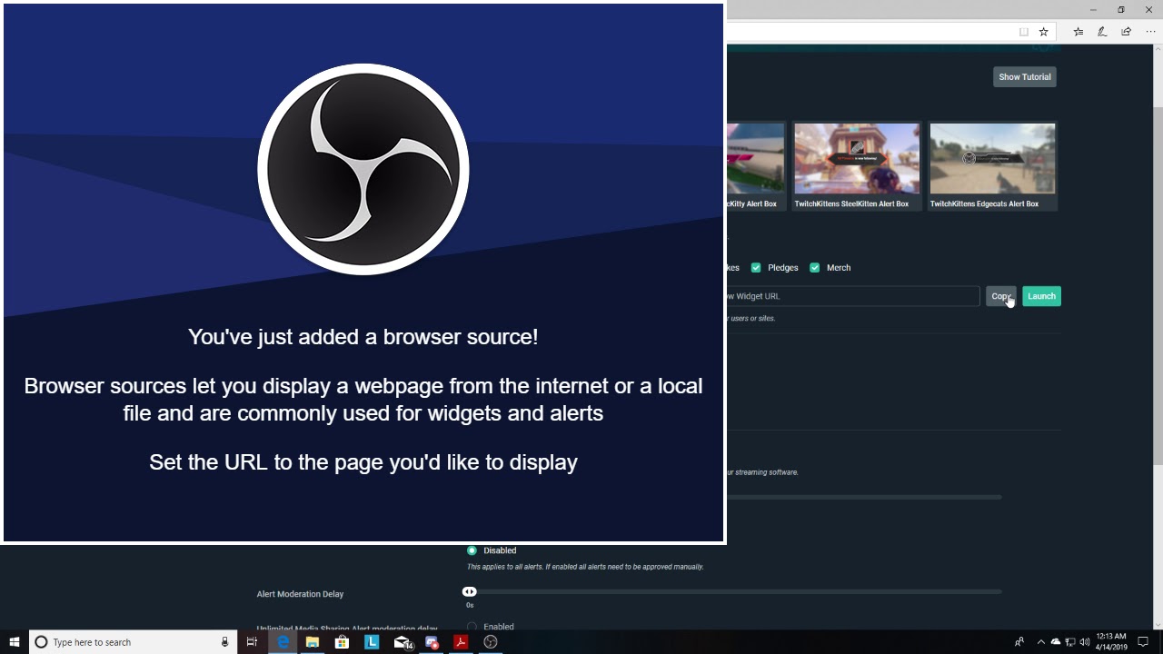
Task: Click the page scrollbar up arrow in Edge
Action: click(x=1158, y=49)
